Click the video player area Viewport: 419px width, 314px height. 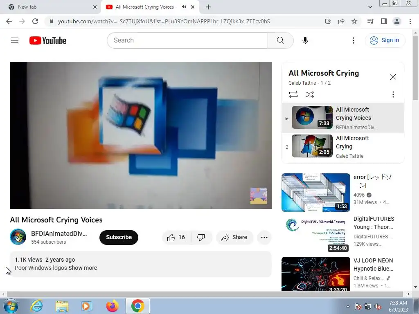click(x=141, y=135)
